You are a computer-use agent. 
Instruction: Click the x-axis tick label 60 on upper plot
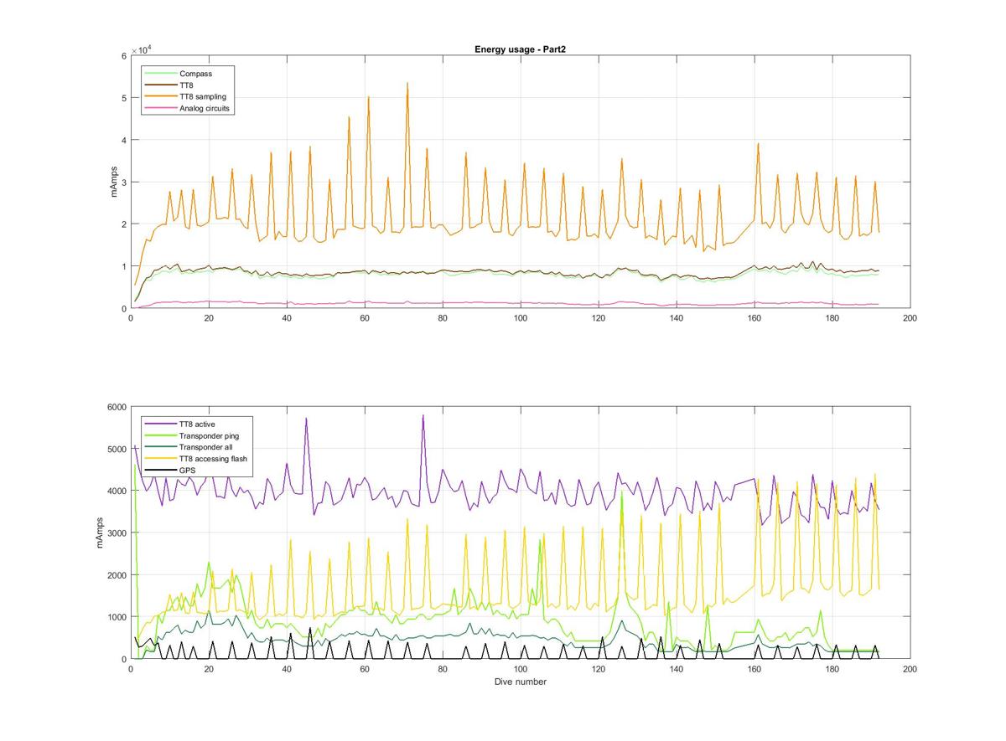(365, 318)
